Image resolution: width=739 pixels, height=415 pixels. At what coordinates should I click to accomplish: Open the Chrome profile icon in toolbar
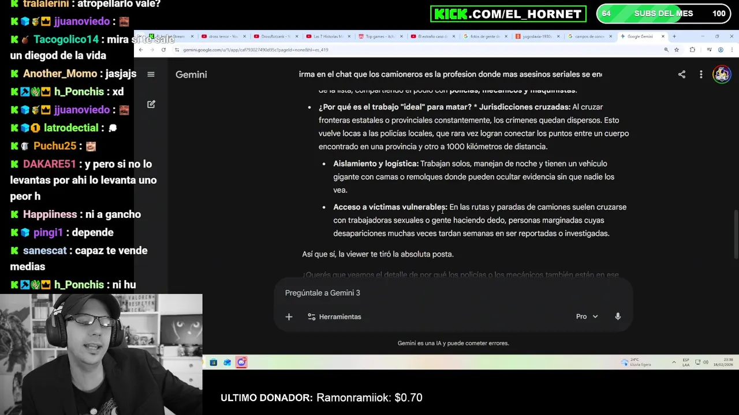coord(721,50)
